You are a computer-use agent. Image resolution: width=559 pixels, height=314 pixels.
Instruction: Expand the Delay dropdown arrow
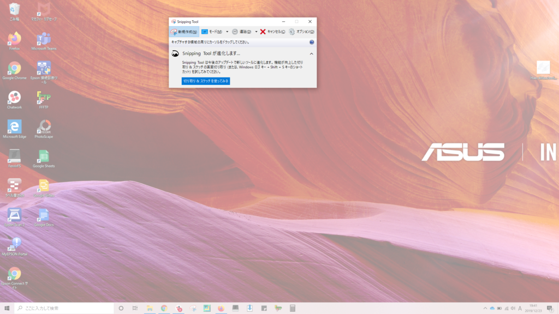tap(256, 32)
